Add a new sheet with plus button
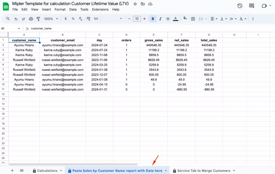 (12, 170)
